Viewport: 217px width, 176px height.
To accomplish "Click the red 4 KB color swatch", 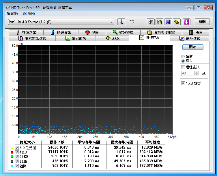I will tap(12, 152).
